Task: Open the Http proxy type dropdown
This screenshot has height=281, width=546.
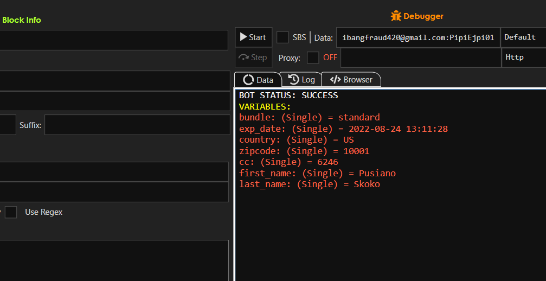Action: [523, 58]
